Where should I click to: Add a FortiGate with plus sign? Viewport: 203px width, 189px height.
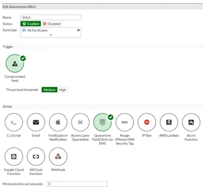51,35
